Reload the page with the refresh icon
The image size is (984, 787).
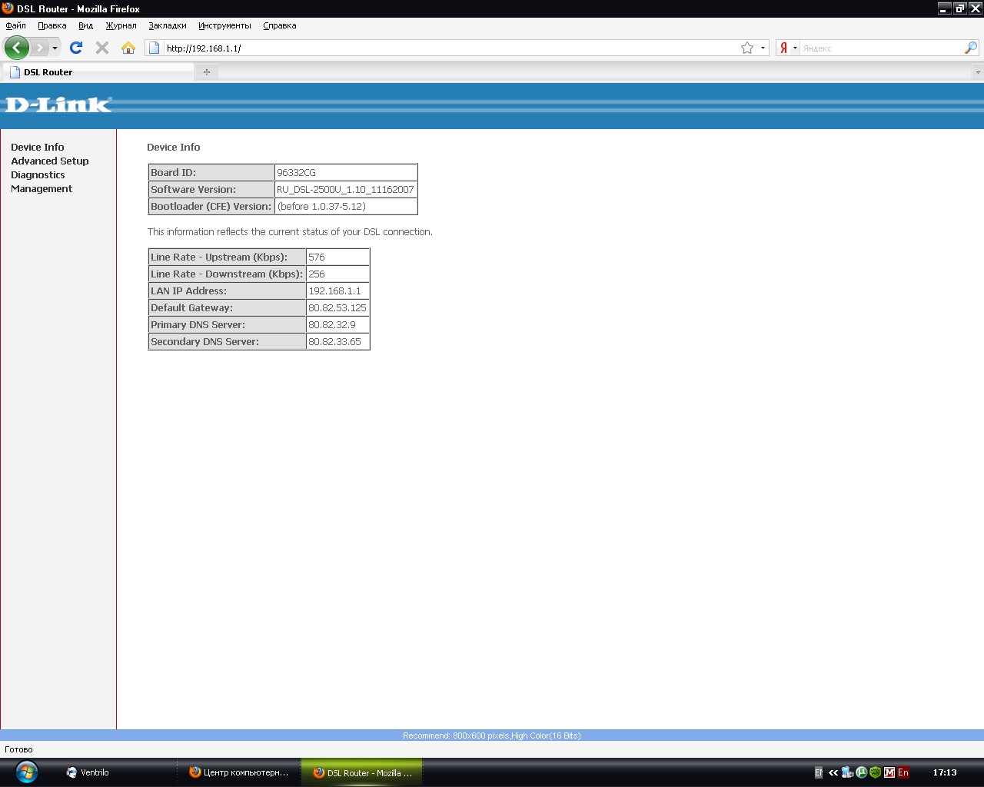tap(76, 48)
